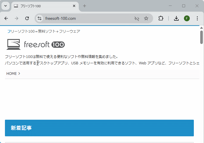This screenshot has width=204, height=143.
Task: Maximize the browser window
Action: tap(184, 6)
